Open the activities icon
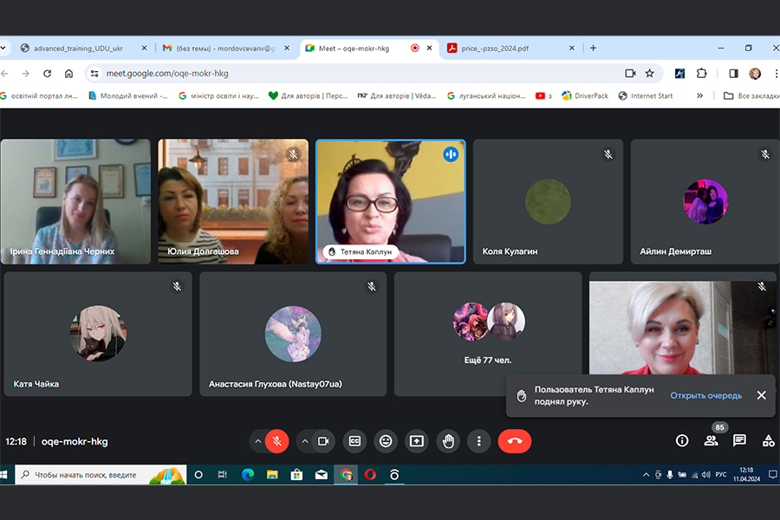Screen dimensions: 780x520 pos(769,440)
